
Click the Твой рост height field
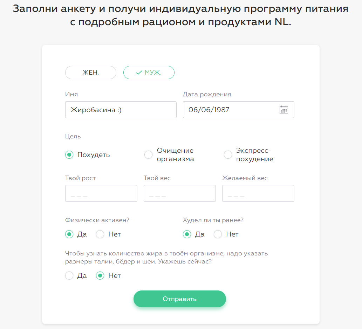(x=101, y=193)
